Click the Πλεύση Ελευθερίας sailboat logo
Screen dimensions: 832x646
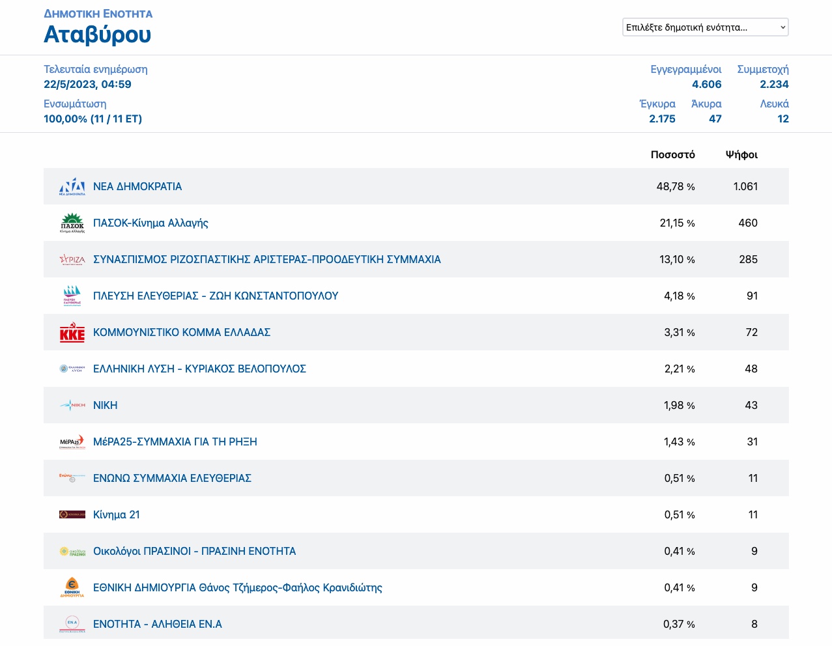[x=72, y=296]
